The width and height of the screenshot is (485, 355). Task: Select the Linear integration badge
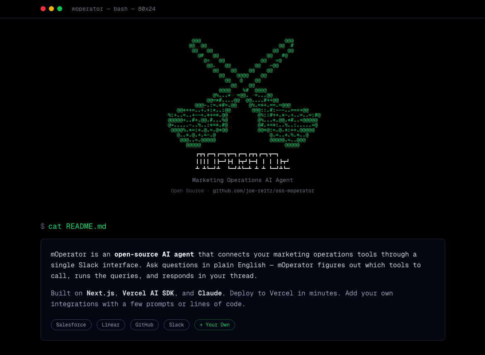tap(111, 325)
